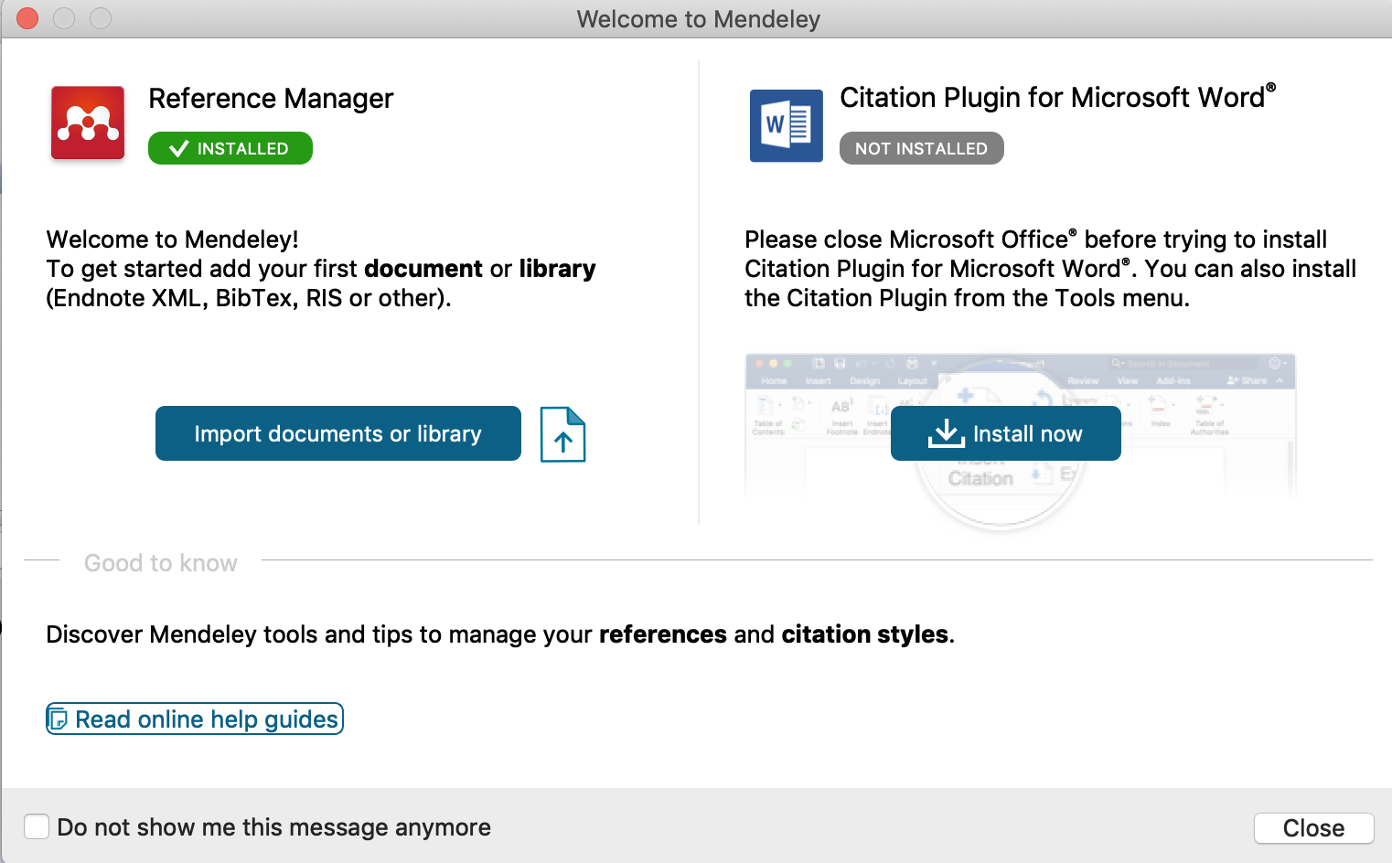Viewport: 1392px width, 863px height.
Task: Click the Microsoft Word plugin icon
Action: pos(786,125)
